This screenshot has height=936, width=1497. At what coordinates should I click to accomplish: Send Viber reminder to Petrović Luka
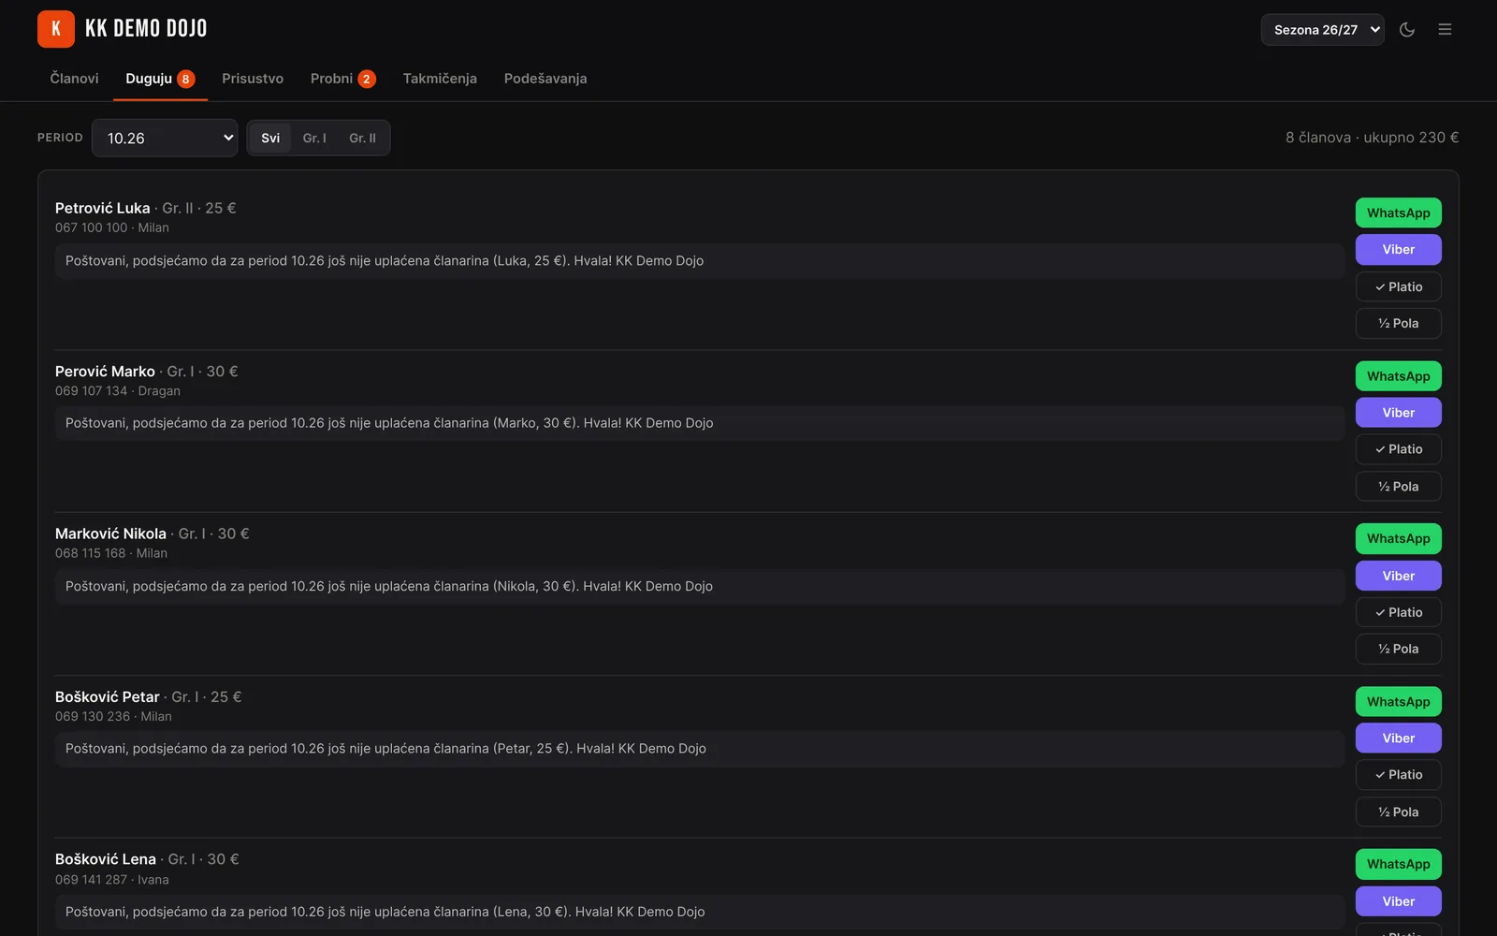pyautogui.click(x=1398, y=250)
